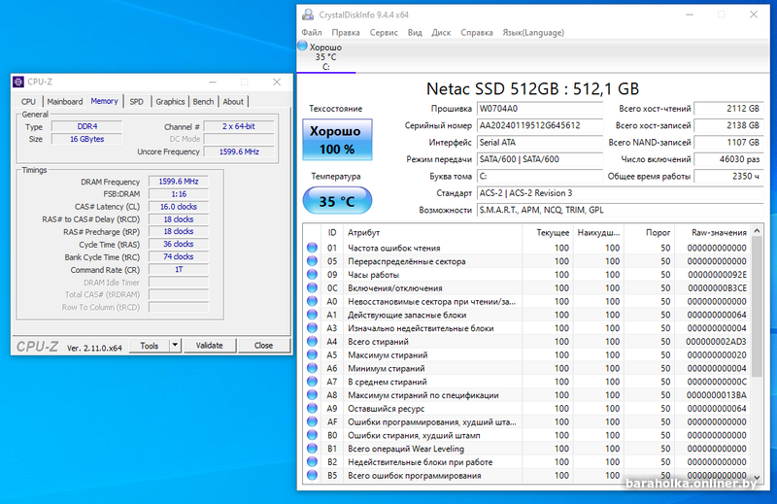Click the Общее время работы value 2350 ч
Image resolution: width=777 pixels, height=504 pixels.
tap(728, 176)
